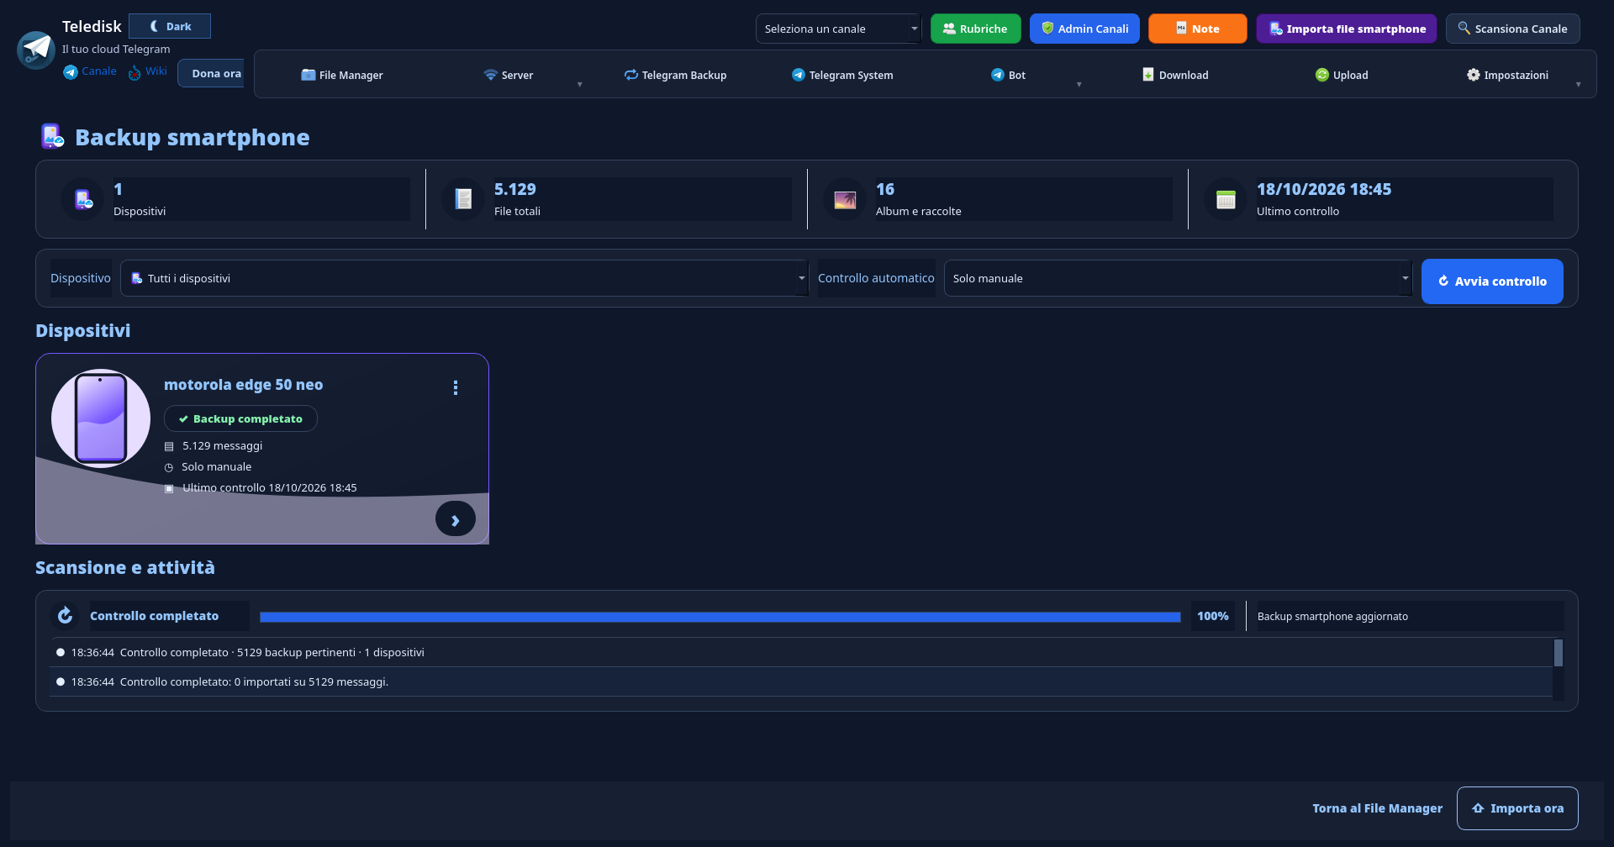The image size is (1614, 847).
Task: Open the motorola device three-dot menu
Action: [x=456, y=387]
